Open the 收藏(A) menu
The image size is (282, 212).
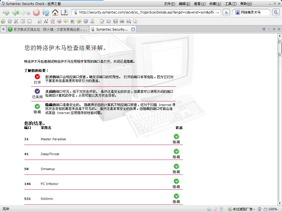[x=215, y=4]
